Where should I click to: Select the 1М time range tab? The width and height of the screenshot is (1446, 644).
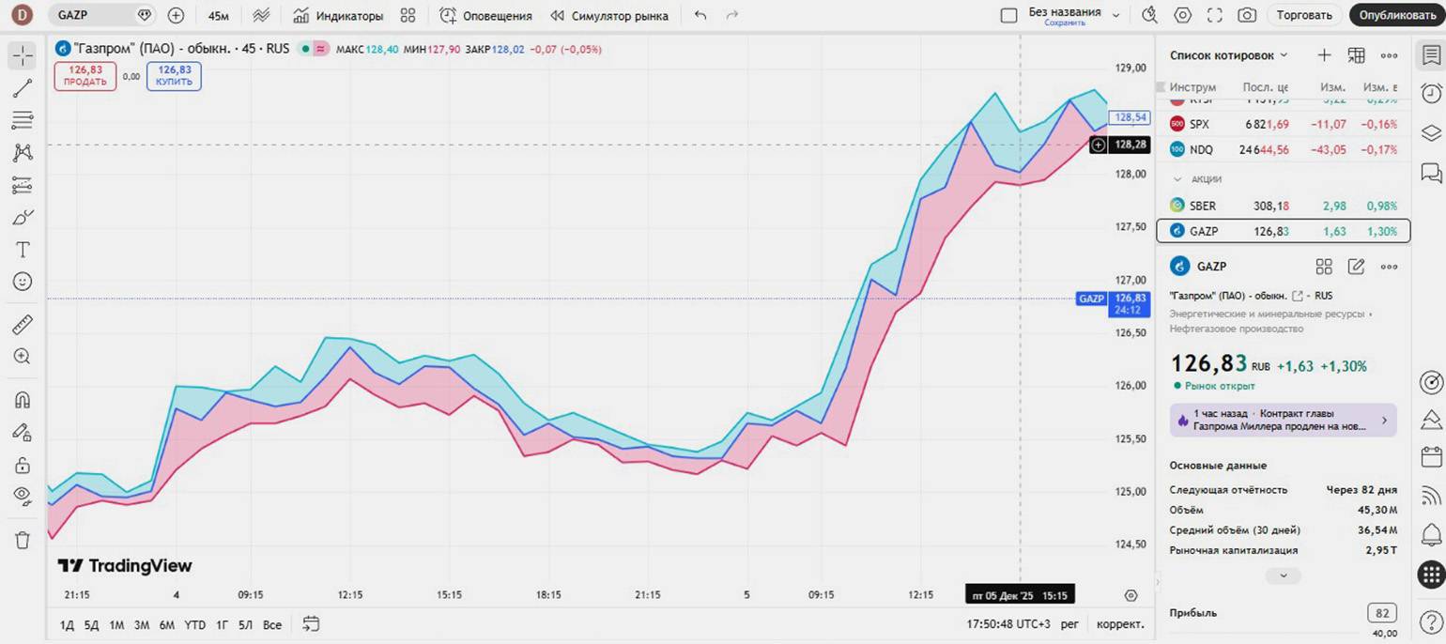tap(116, 624)
